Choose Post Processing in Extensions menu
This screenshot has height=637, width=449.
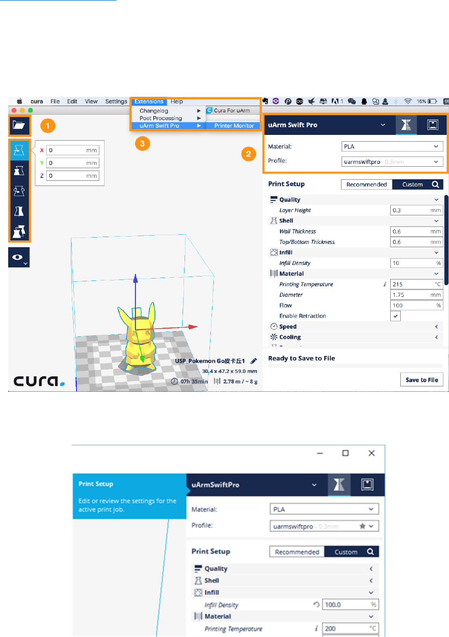point(168,118)
